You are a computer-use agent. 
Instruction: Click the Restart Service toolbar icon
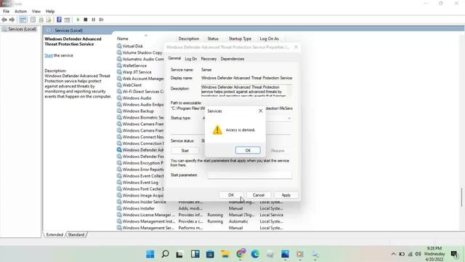point(102,20)
